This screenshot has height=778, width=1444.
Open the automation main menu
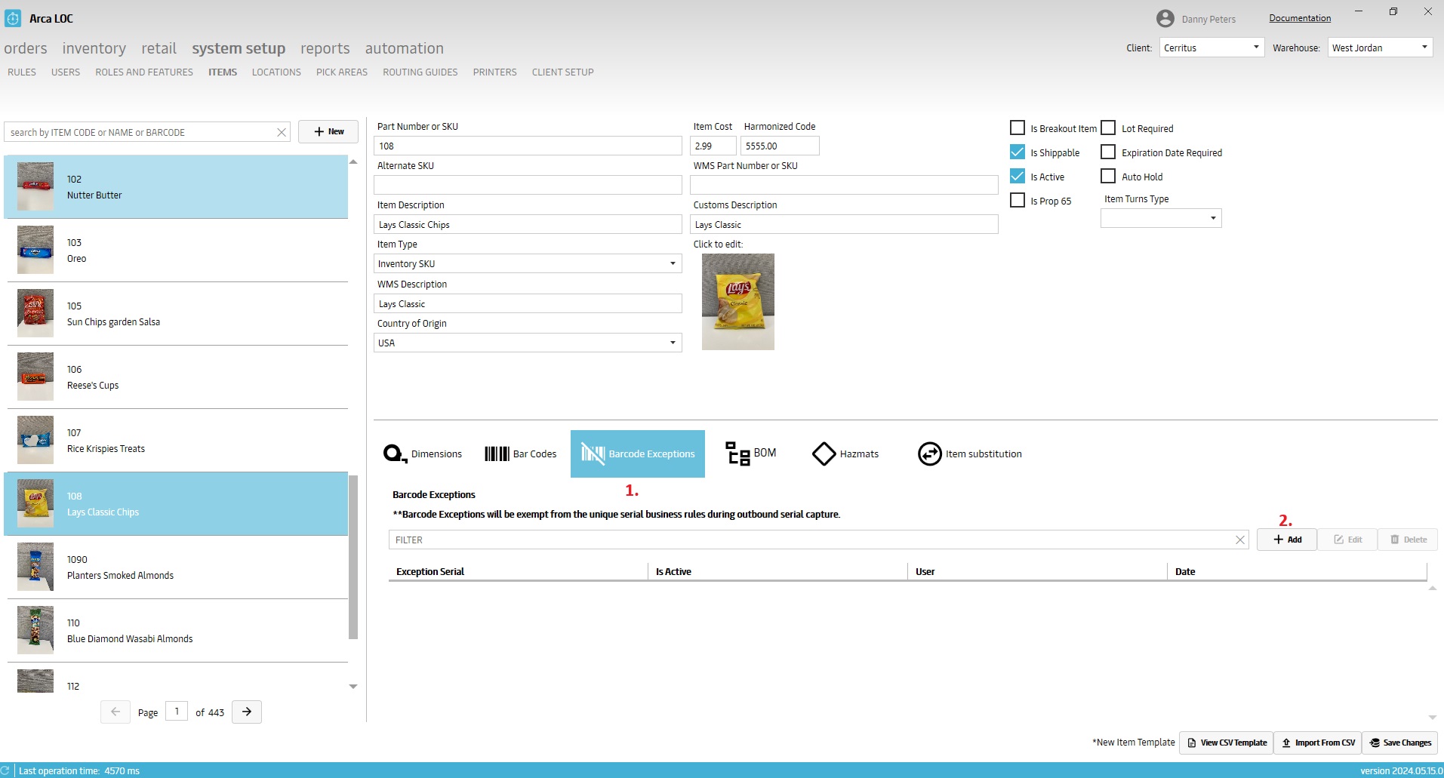405,48
